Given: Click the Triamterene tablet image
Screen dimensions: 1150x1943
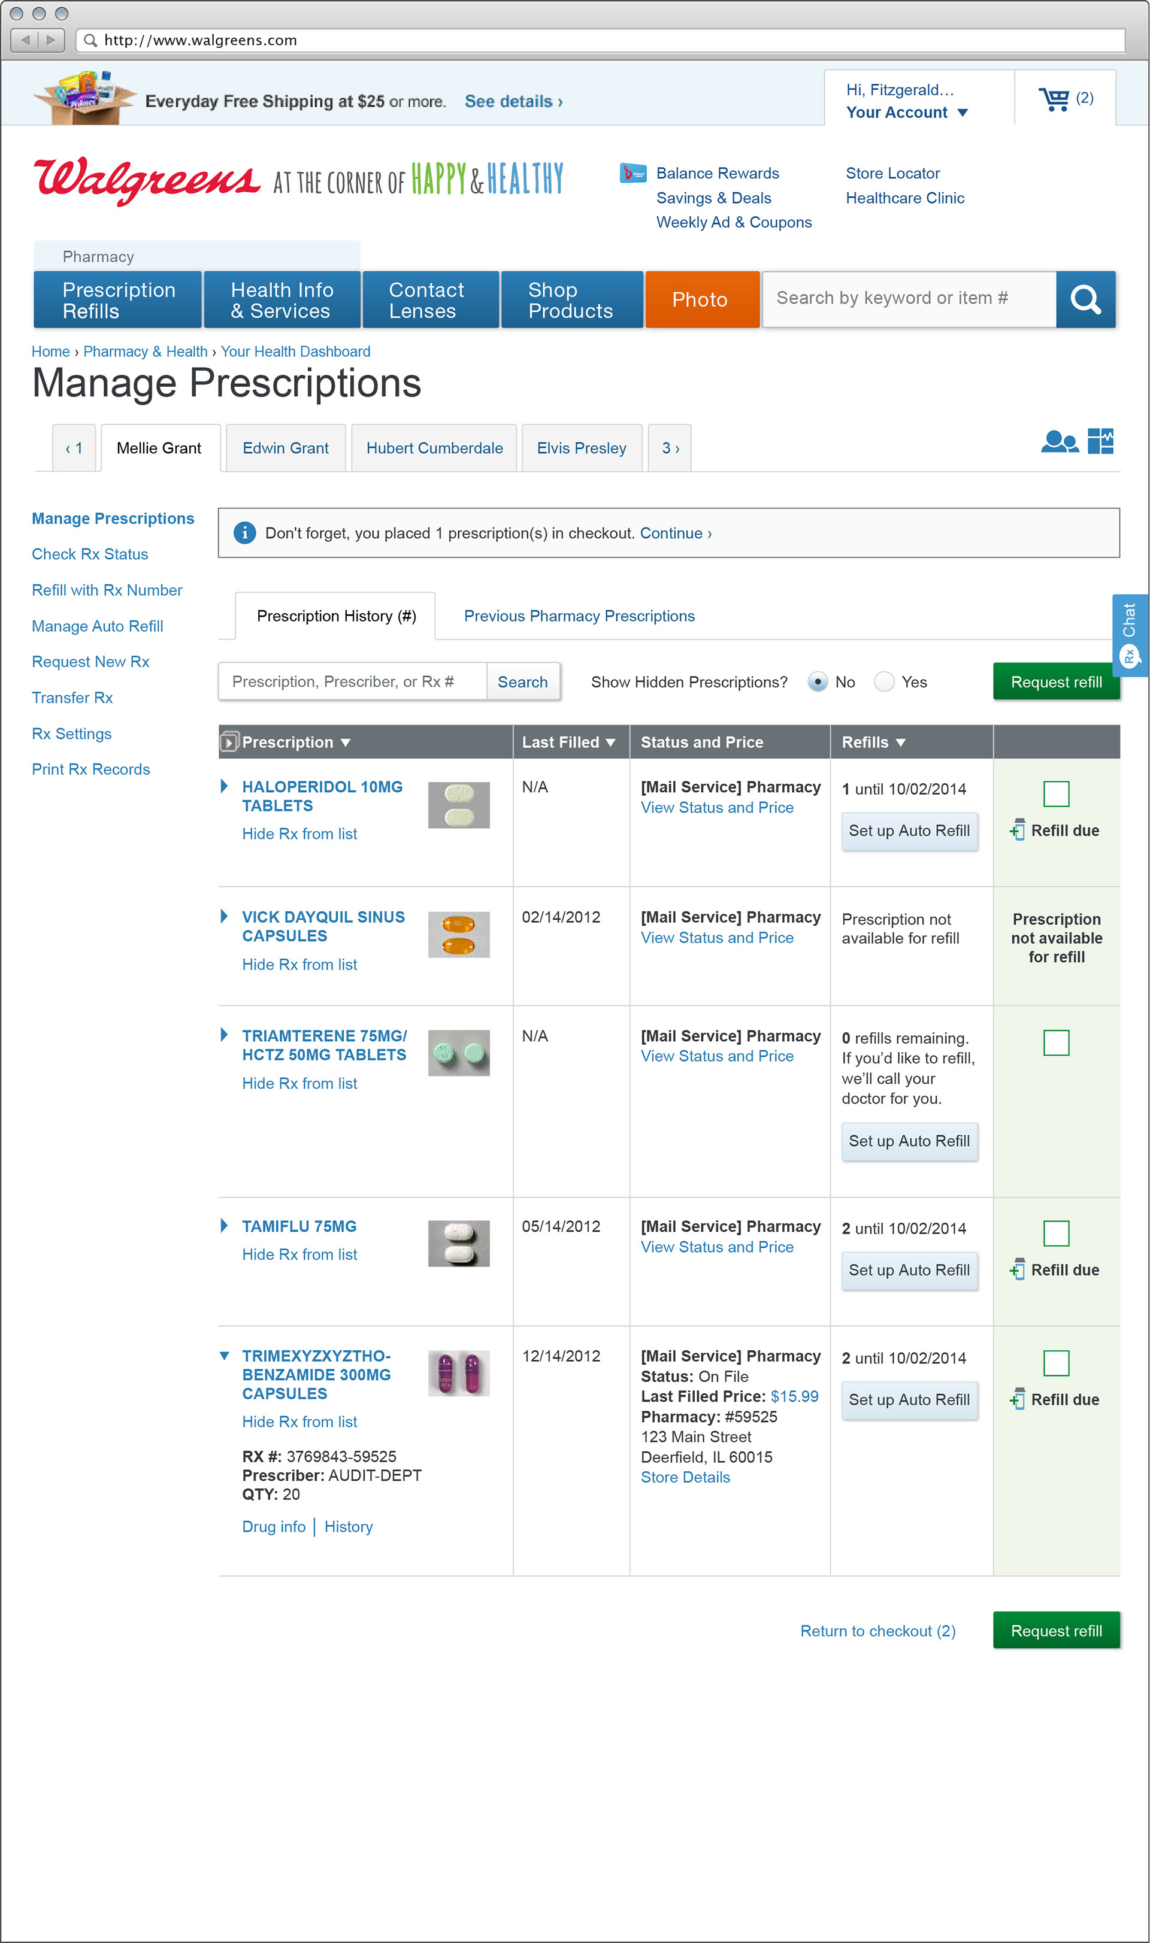Looking at the screenshot, I should click(459, 1053).
